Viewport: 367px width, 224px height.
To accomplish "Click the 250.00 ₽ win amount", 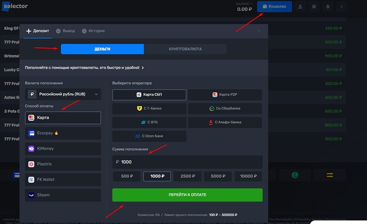I will [x=334, y=28].
